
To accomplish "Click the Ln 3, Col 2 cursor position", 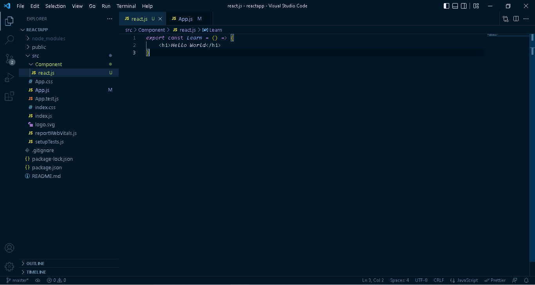I will (x=373, y=280).
